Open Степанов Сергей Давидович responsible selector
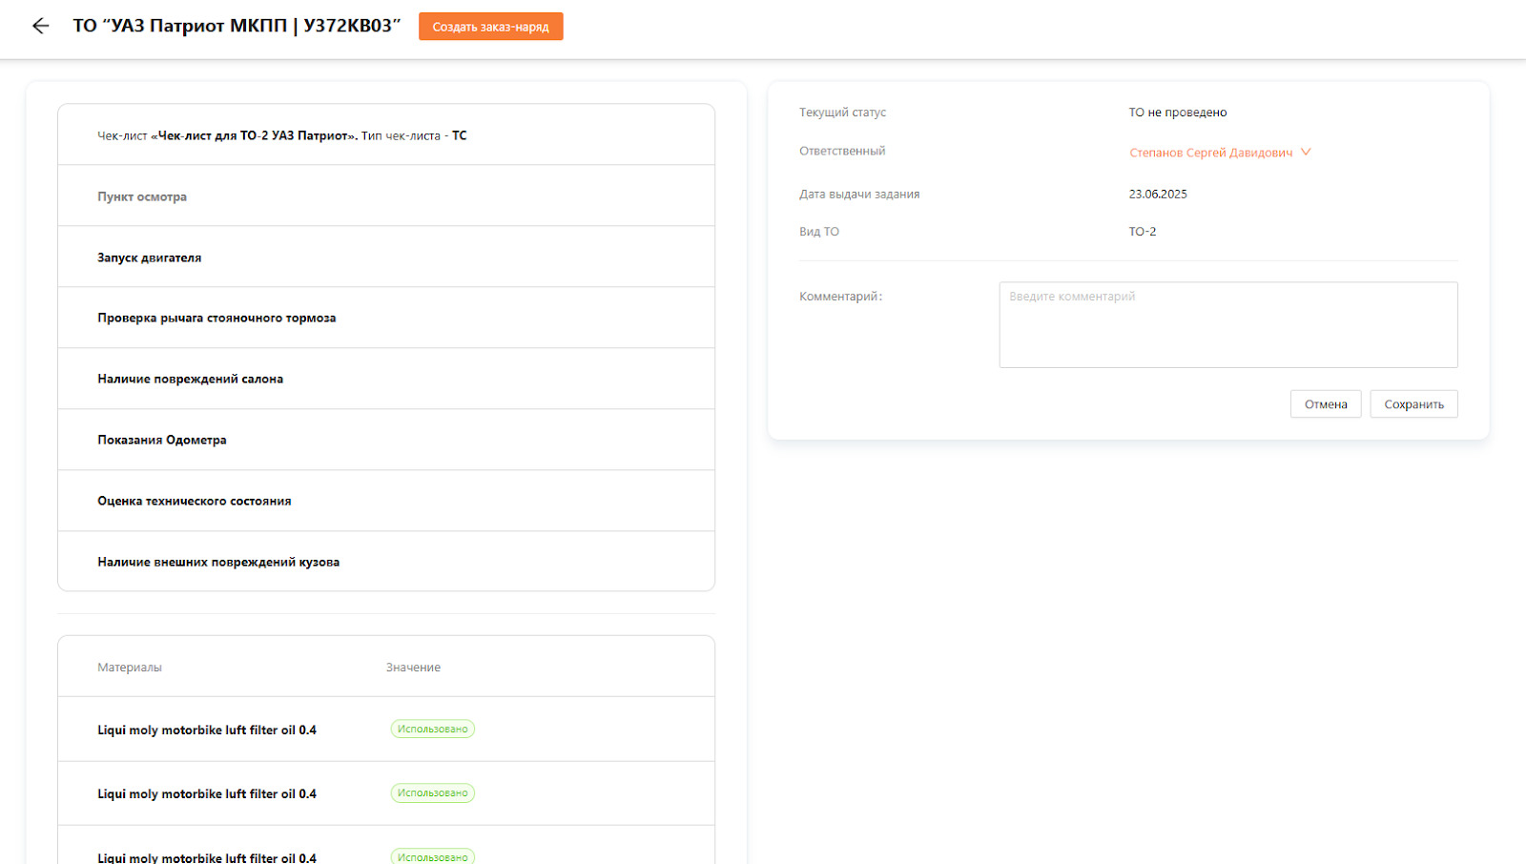This screenshot has height=864, width=1526. [1210, 153]
